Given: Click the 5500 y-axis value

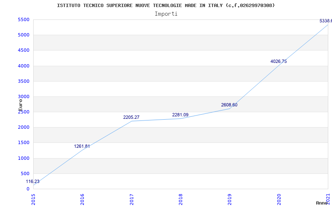Looking at the screenshot, I should pyautogui.click(x=24, y=19).
